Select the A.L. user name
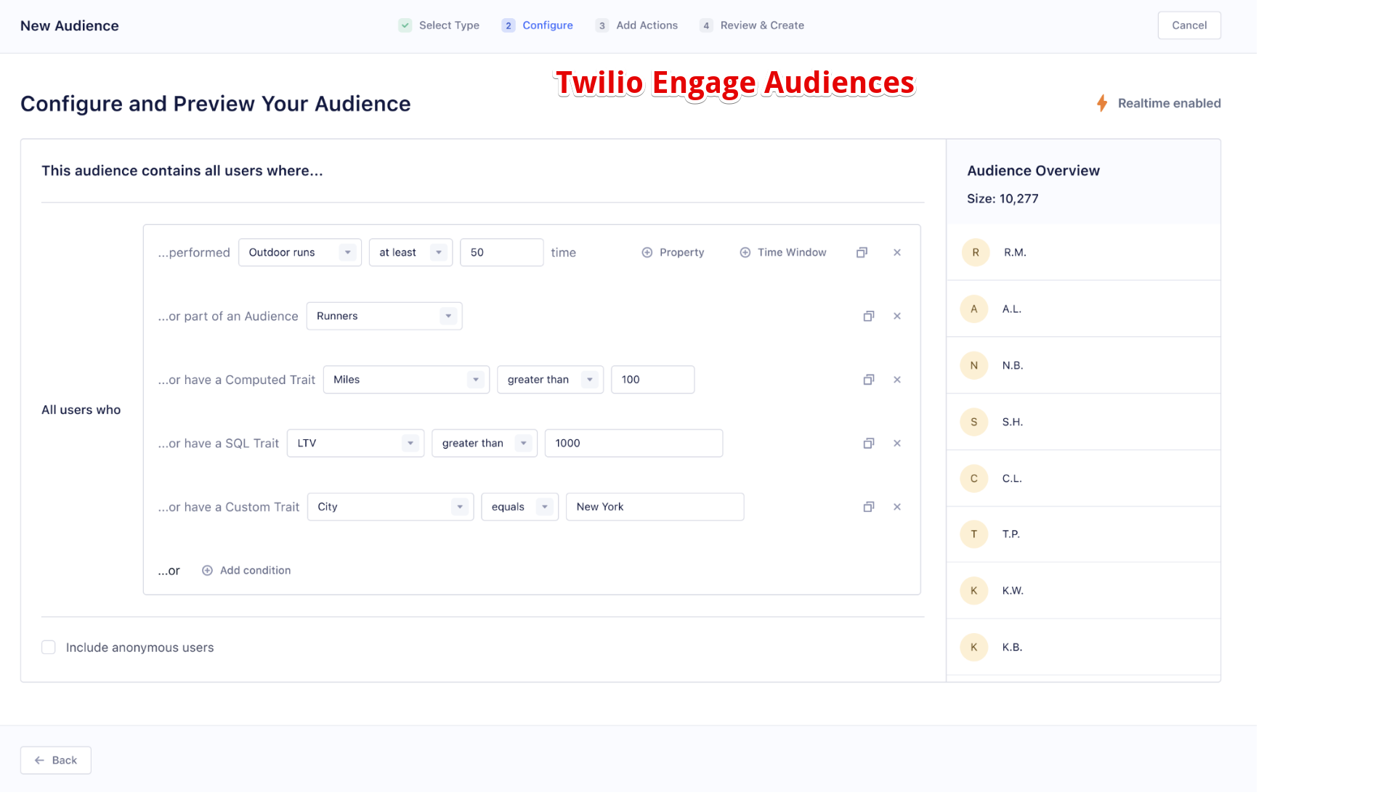1373x803 pixels. tap(1012, 309)
